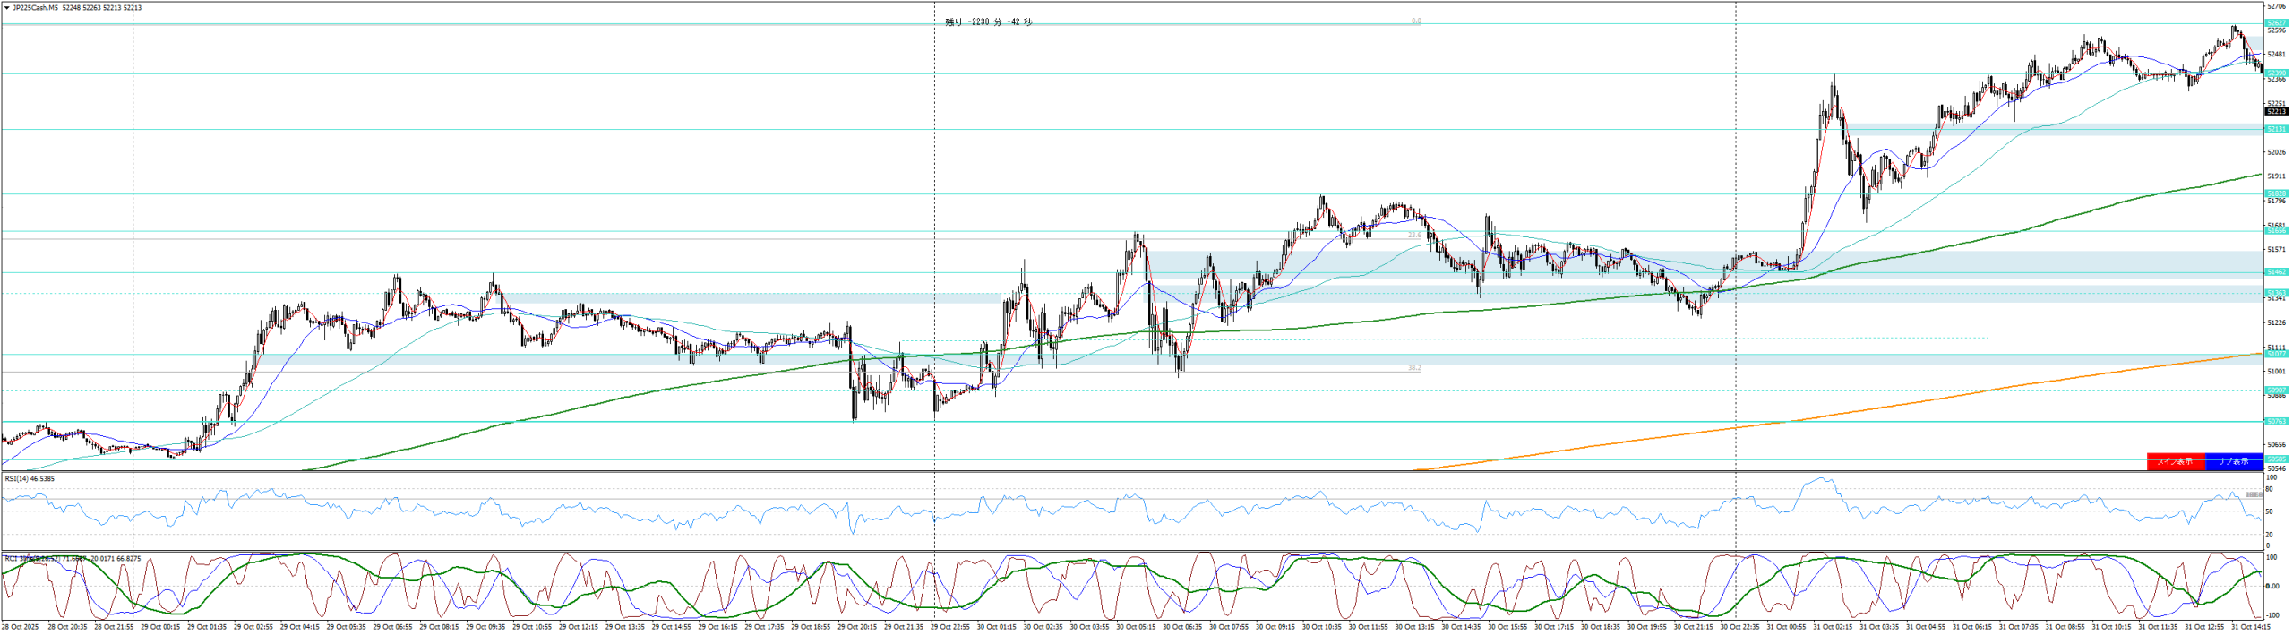The image size is (2293, 635).
Task: Click the 52131 price level tag
Action: [x=2276, y=130]
